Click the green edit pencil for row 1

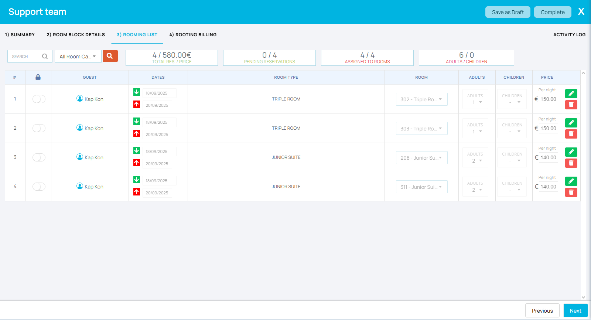pos(571,93)
